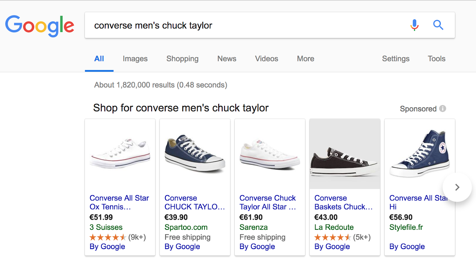Click the search box with converse query
This screenshot has width=476, height=266.
[x=270, y=25]
